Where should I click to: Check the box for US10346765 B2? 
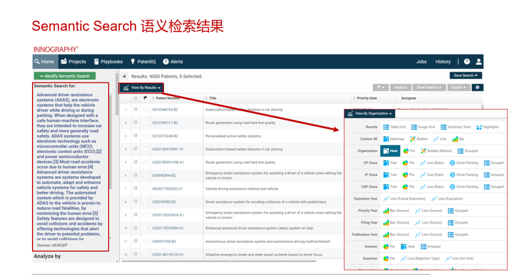tap(135, 109)
